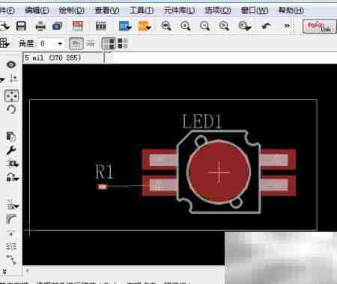The image size is (337, 284).
Task: Click the zoom in magnifier icon
Action: click(x=185, y=25)
